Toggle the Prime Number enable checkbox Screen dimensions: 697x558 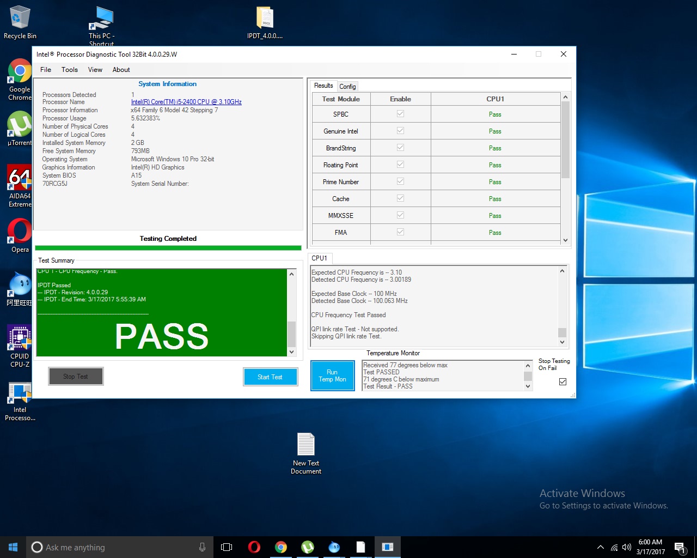[400, 181]
